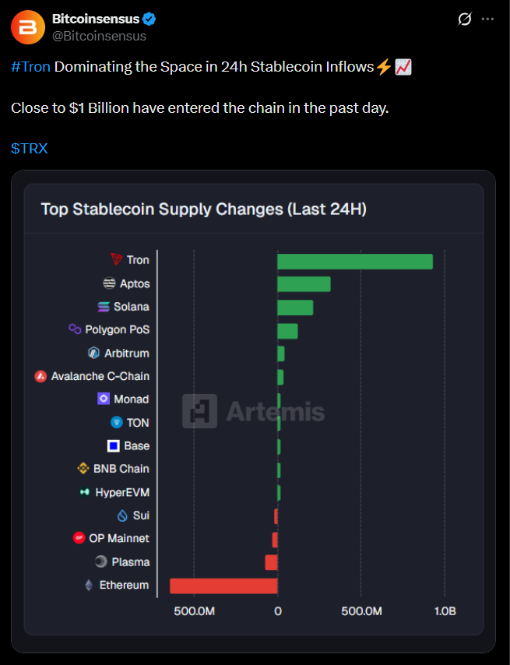This screenshot has height=665, width=510.
Task: Click the Polygon PoS logo icon
Action: [x=75, y=329]
